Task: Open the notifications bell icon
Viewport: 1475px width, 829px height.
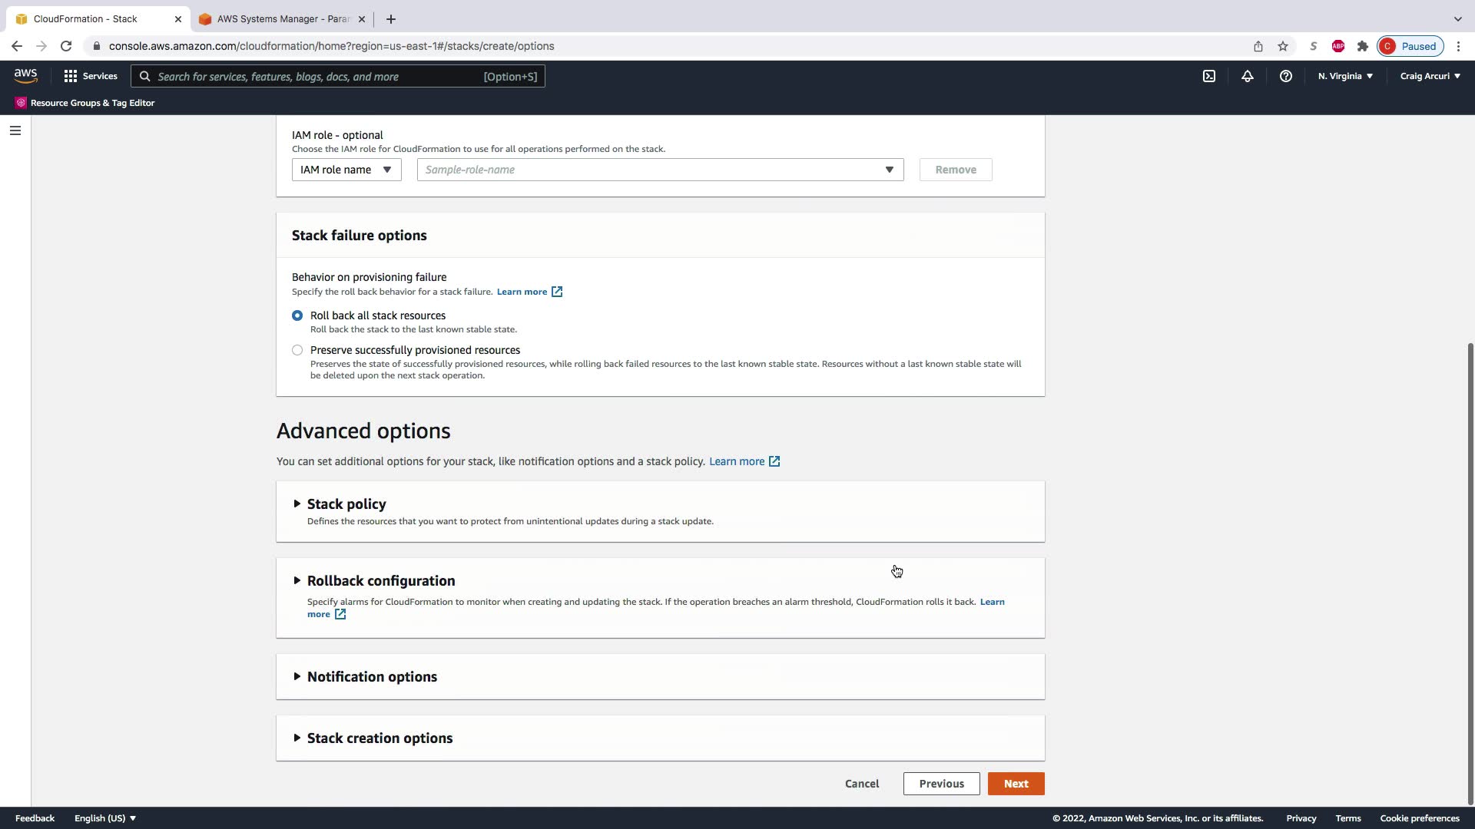Action: [1248, 76]
